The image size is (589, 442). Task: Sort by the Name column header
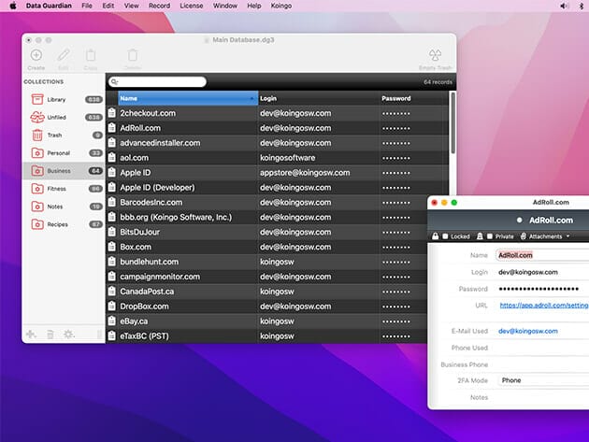pos(186,98)
